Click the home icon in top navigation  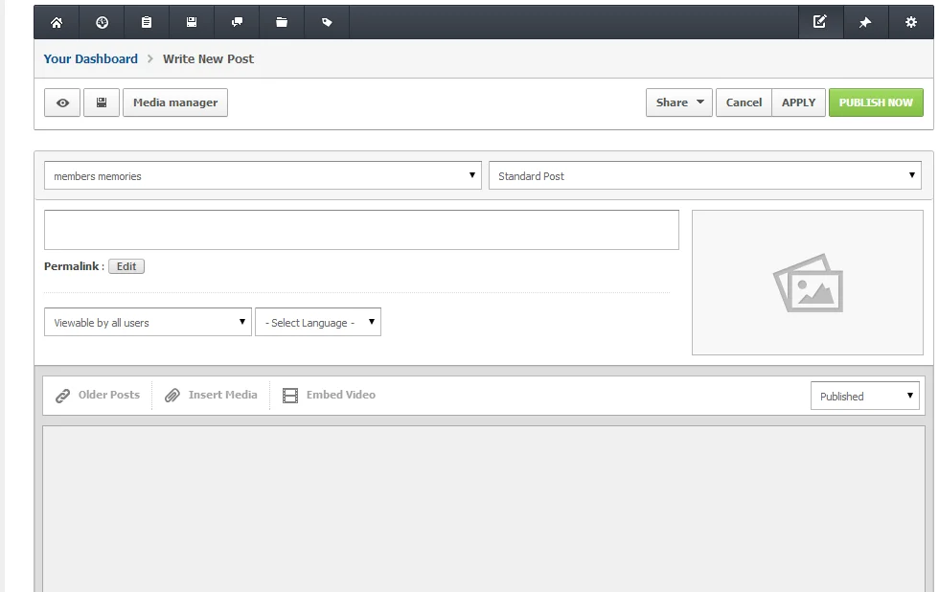pyautogui.click(x=57, y=22)
